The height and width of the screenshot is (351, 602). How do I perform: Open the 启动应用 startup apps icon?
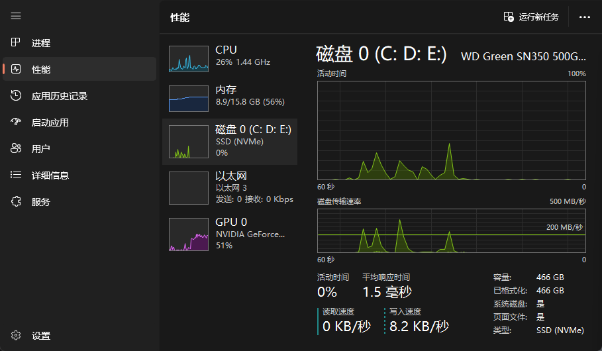click(17, 123)
